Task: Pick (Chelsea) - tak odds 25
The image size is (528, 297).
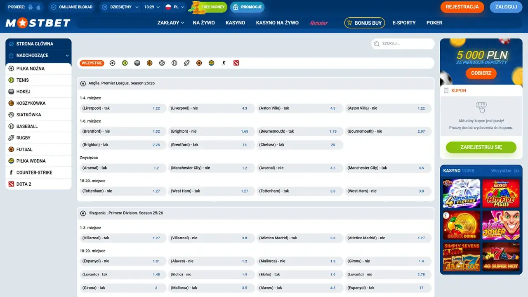Action: pos(300,145)
